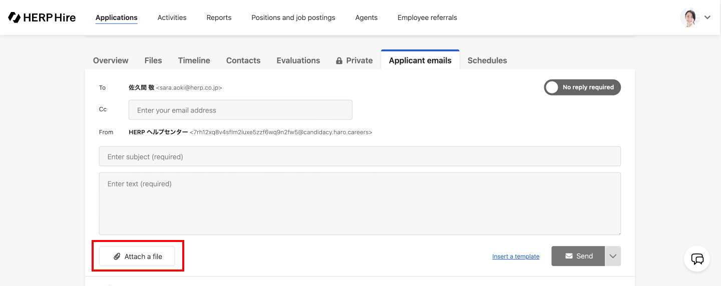Image resolution: width=721 pixels, height=286 pixels.
Task: Open the lock-marked Private tab
Action: 354,60
